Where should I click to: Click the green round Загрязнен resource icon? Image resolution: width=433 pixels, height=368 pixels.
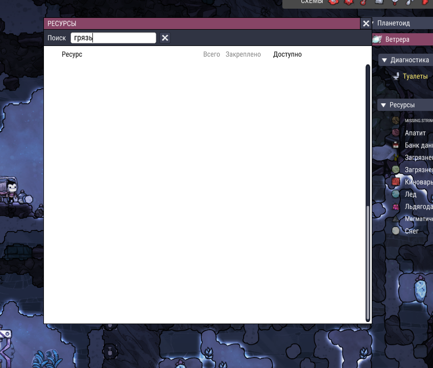click(396, 170)
